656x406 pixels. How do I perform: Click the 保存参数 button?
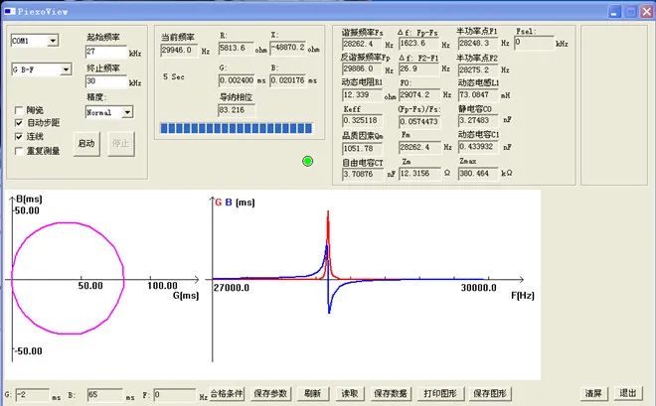[x=270, y=393]
